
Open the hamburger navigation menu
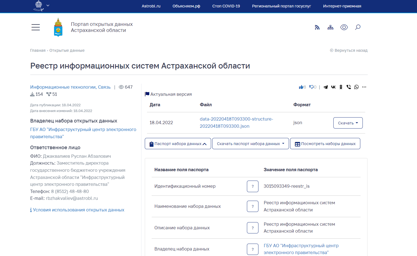point(36,27)
